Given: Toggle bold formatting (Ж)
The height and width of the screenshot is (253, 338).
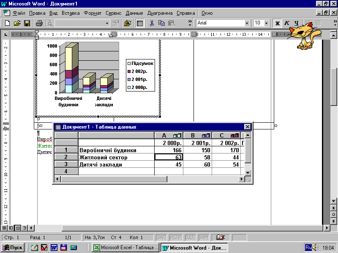Looking at the screenshot, I should (x=278, y=23).
